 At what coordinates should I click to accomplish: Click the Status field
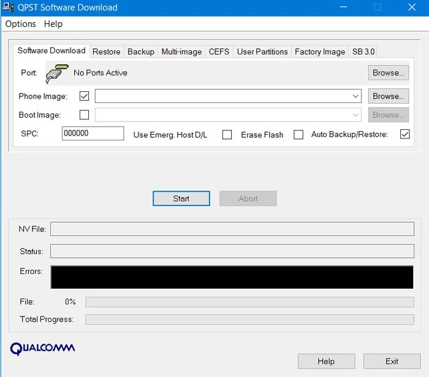coord(232,251)
